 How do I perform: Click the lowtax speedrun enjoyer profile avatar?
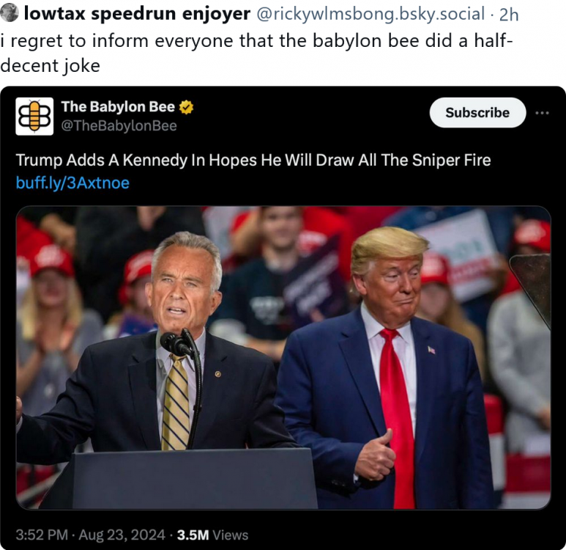pos(10,13)
